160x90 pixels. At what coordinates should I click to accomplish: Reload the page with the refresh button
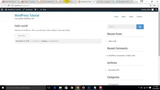pyautogui.click(x=9, y=5)
